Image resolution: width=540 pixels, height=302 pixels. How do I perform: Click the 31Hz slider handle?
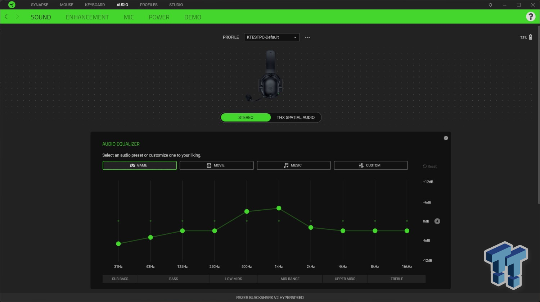[x=118, y=244]
